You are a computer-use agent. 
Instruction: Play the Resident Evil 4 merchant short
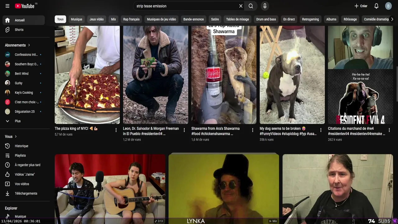(x=360, y=75)
